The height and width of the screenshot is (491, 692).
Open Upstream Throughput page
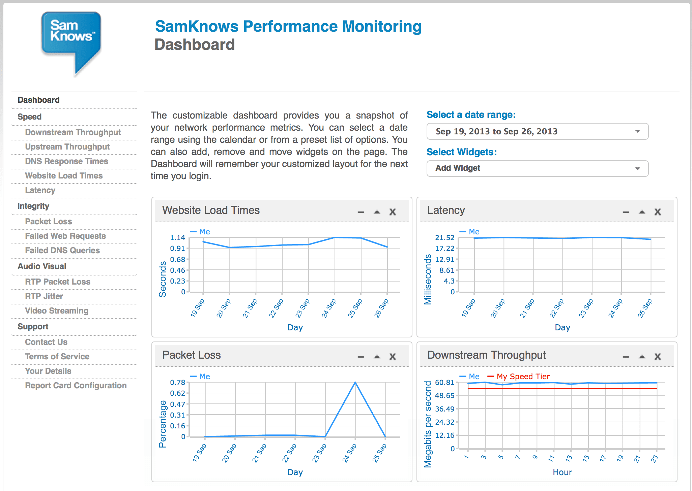(67, 147)
